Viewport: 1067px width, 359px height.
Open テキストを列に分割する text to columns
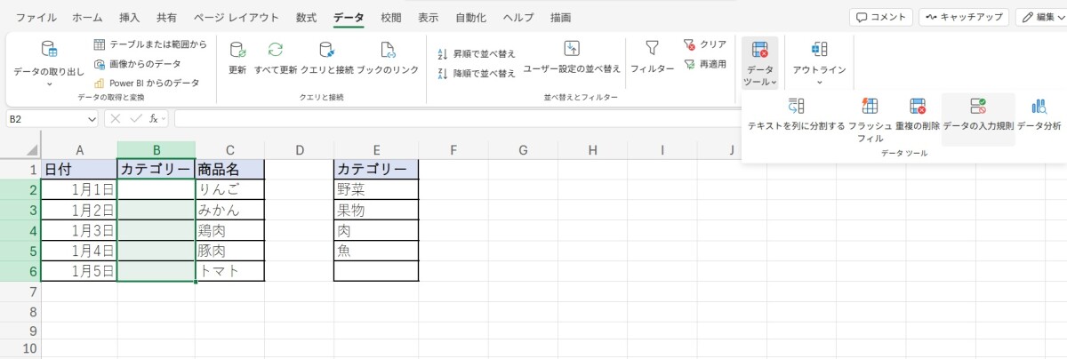pos(796,108)
